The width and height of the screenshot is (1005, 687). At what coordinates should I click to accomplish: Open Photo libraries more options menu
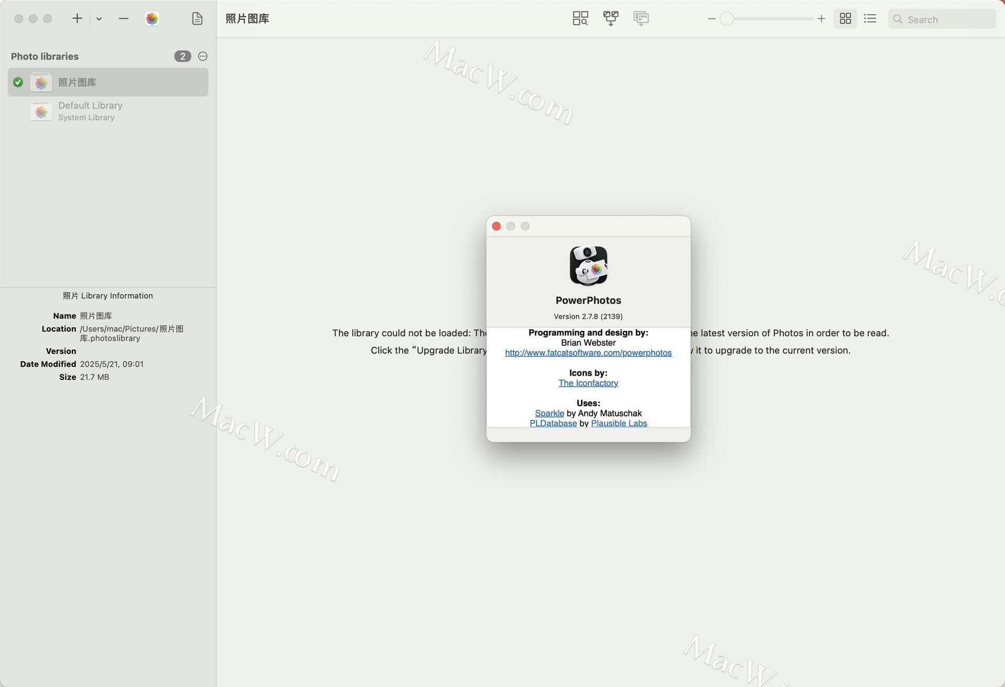(x=203, y=56)
